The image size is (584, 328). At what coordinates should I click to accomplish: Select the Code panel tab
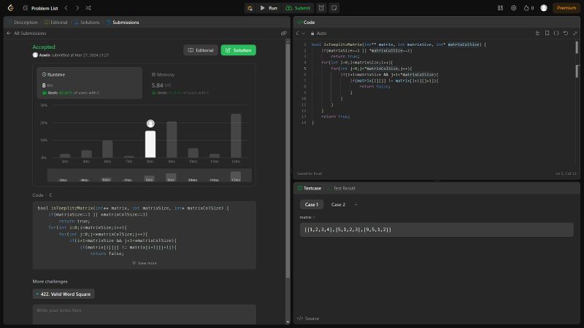[306, 23]
